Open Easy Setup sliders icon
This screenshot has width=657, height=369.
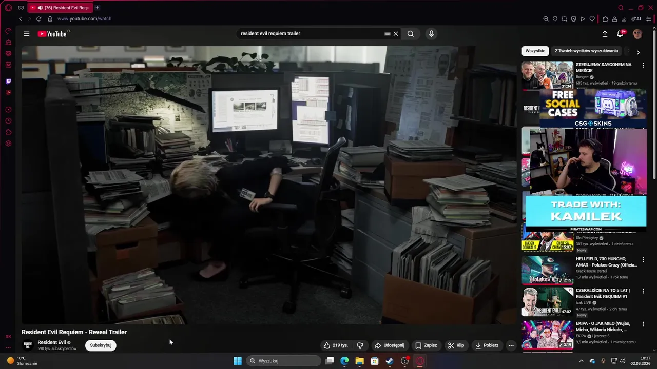click(x=649, y=19)
